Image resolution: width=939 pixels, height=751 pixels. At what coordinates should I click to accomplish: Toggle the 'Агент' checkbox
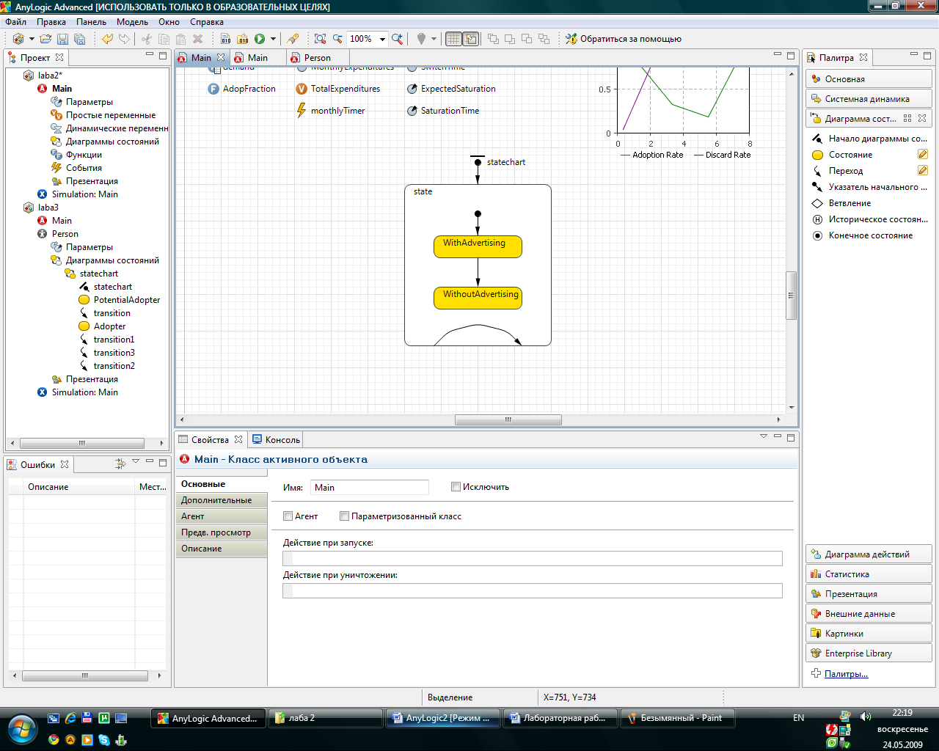pos(288,516)
